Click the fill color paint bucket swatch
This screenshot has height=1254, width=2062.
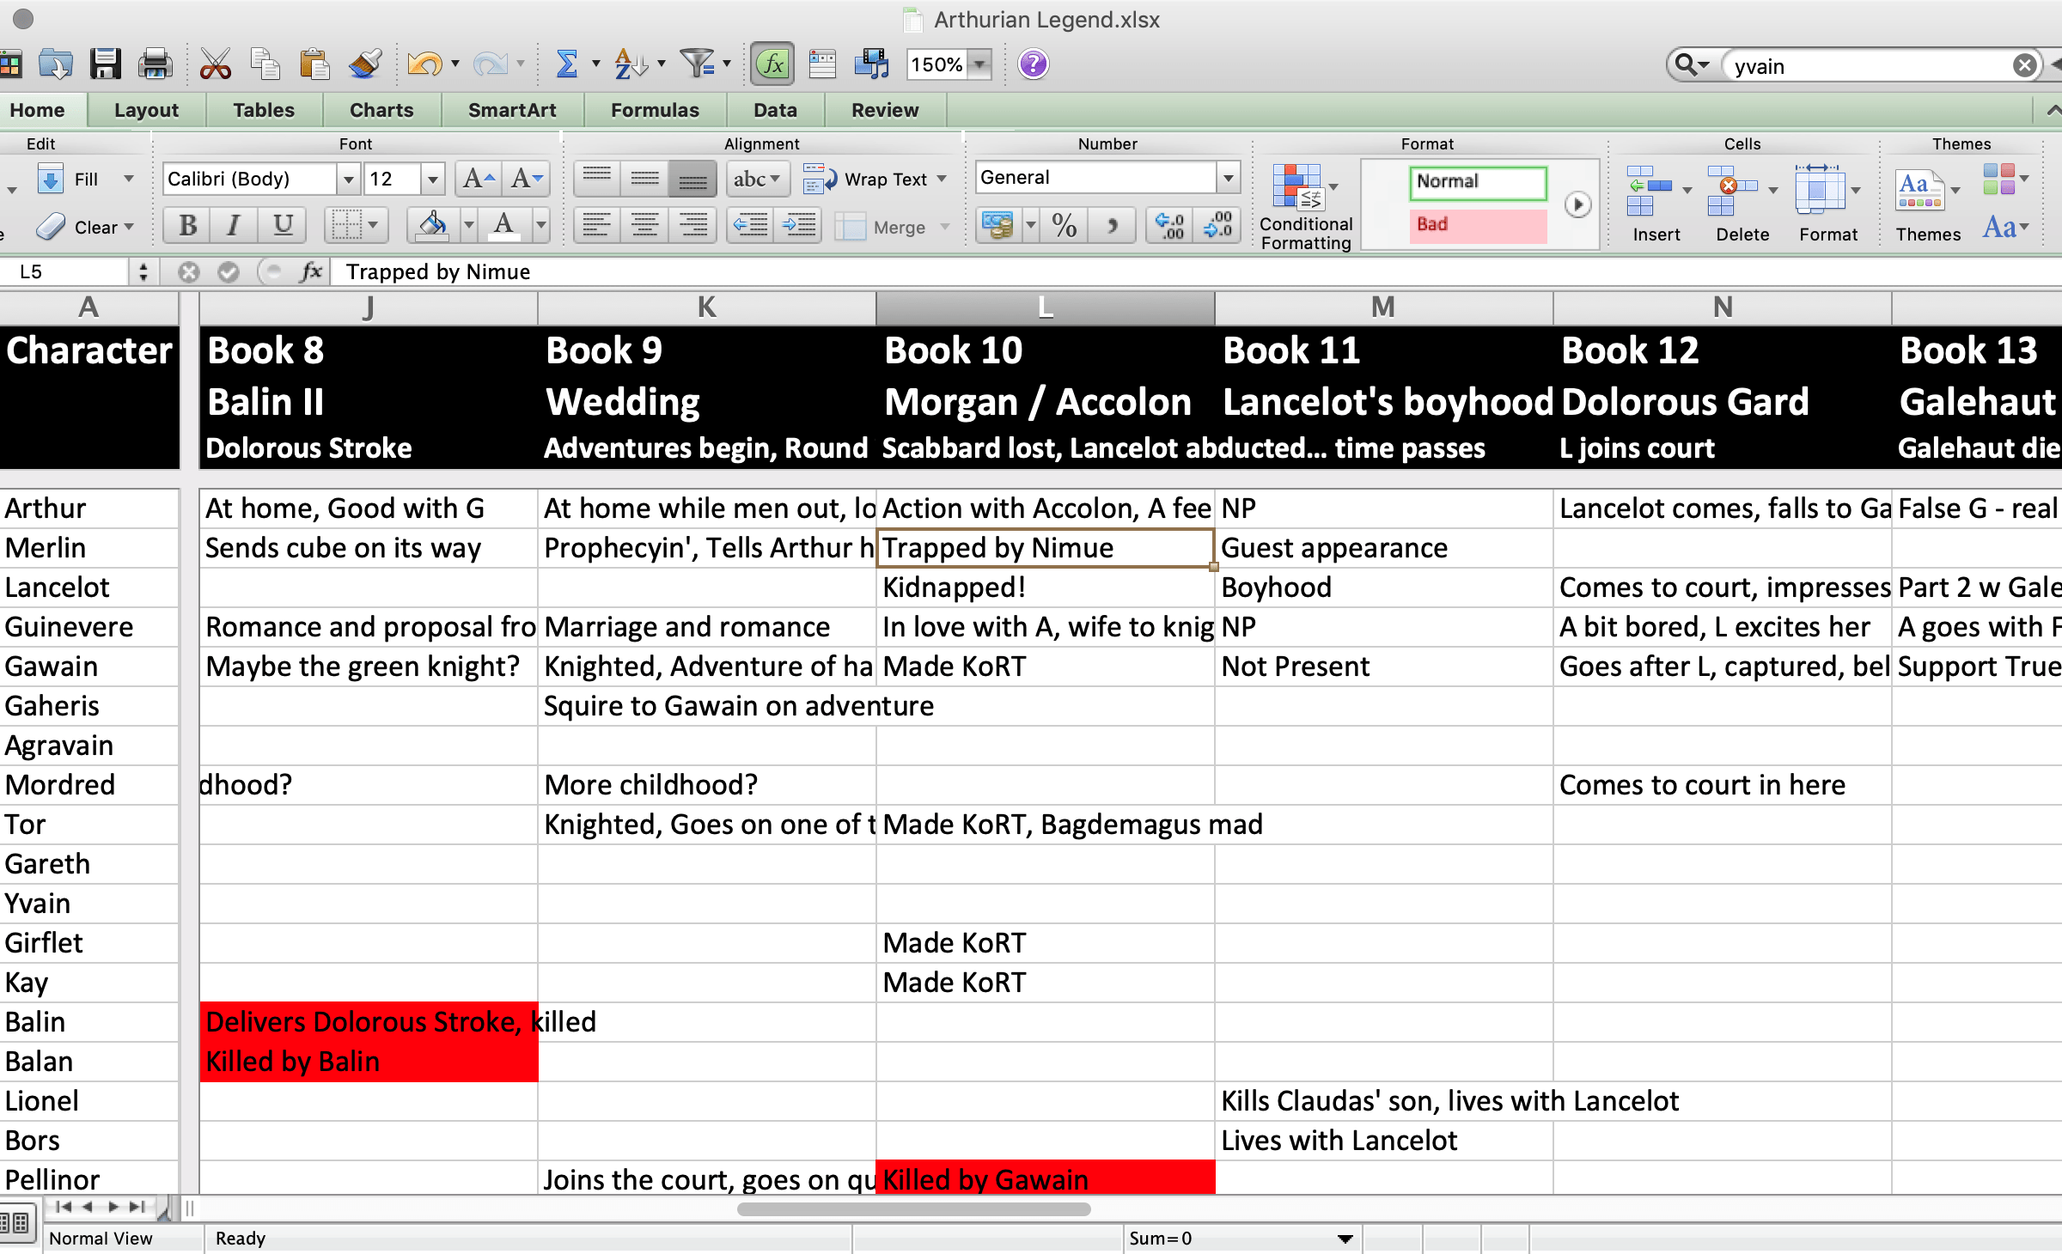[432, 226]
